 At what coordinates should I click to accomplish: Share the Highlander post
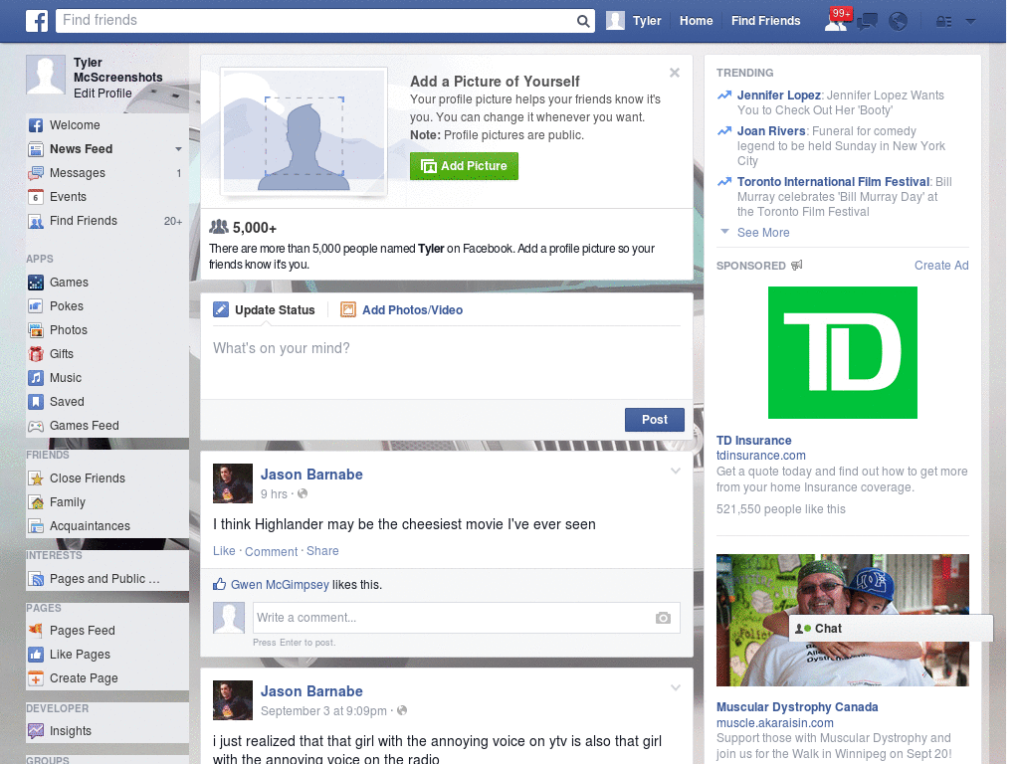click(322, 551)
